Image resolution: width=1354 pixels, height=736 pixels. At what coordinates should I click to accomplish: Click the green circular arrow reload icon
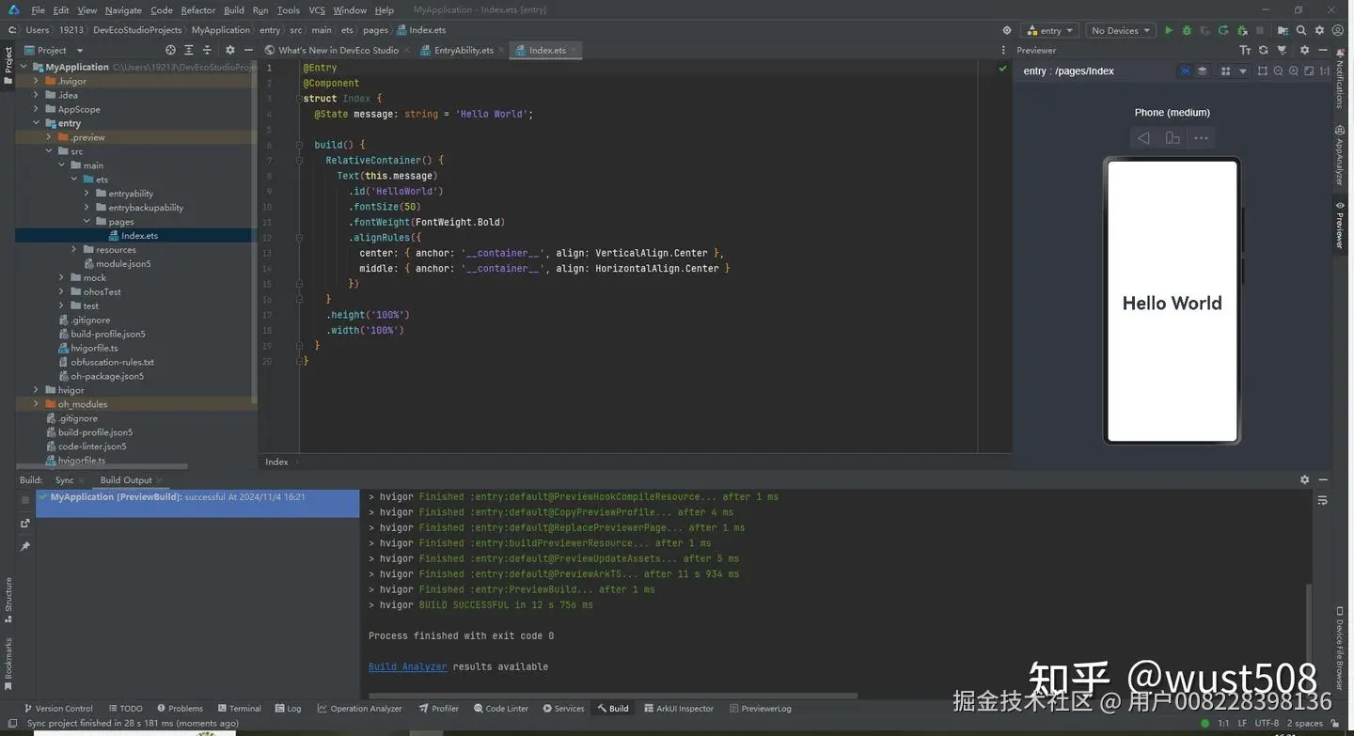(1223, 30)
